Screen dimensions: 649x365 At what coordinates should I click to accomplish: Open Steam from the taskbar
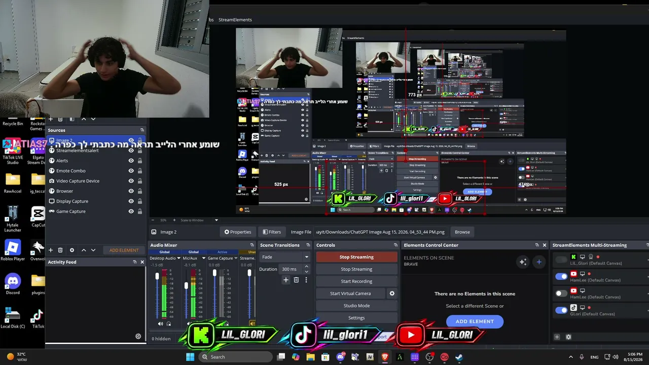(x=459, y=357)
